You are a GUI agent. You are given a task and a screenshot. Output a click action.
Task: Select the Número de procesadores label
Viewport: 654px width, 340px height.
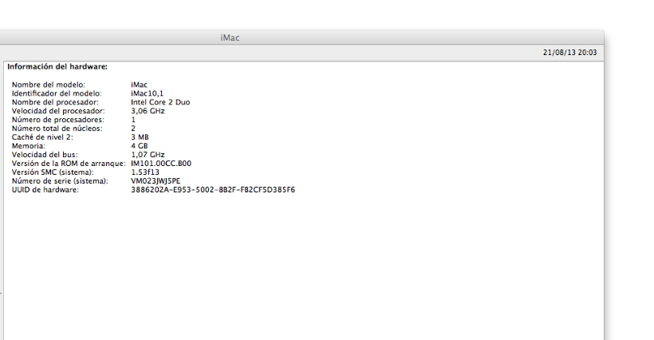[x=58, y=120]
